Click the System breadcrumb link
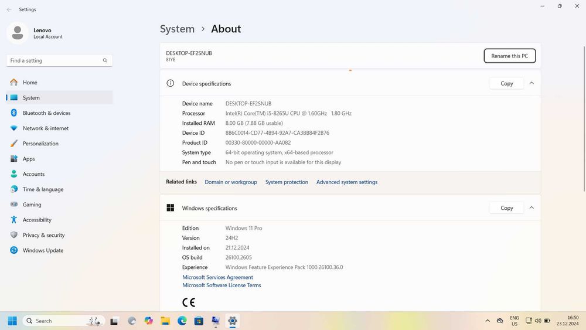586x330 pixels. (177, 29)
